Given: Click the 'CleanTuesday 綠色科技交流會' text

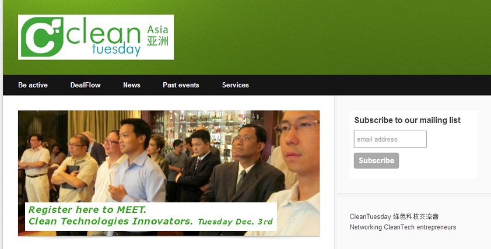Looking at the screenshot, I should (x=394, y=216).
